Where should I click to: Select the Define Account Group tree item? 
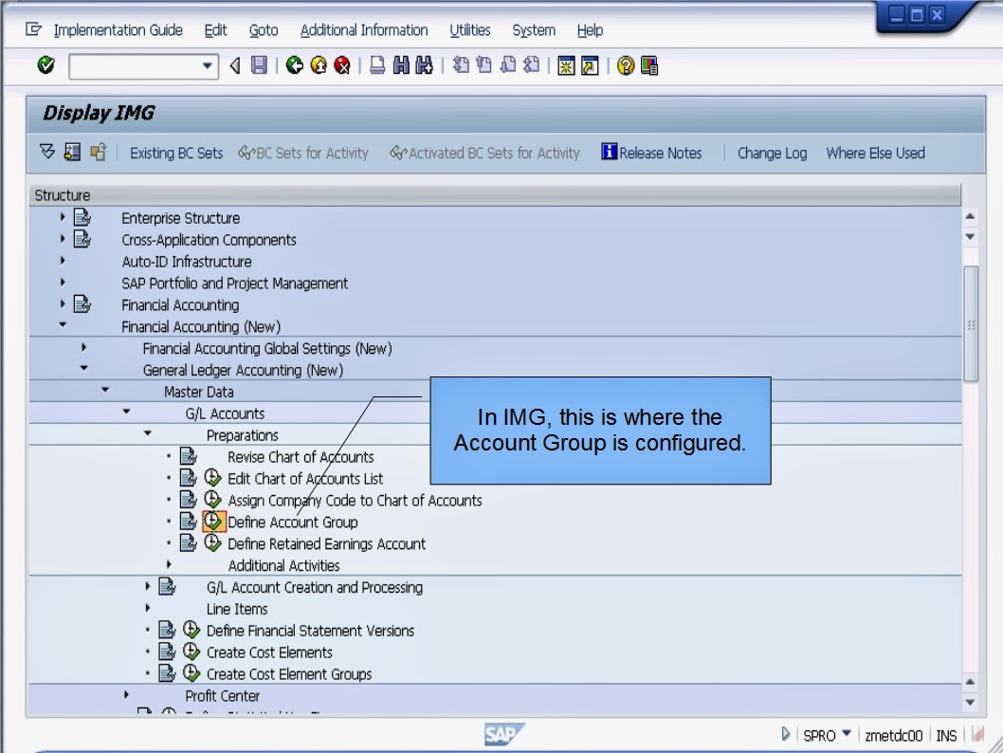click(292, 522)
